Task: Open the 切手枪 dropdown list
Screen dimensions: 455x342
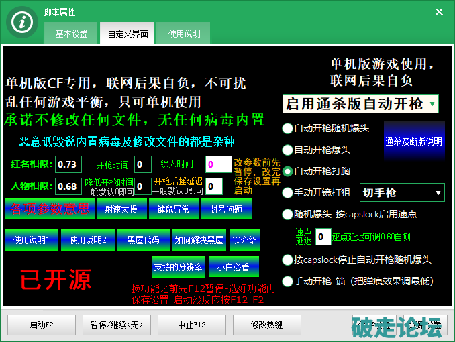Action: [x=402, y=193]
